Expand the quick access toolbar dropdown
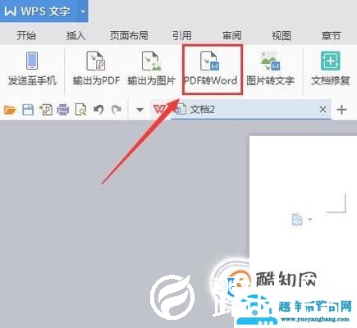This screenshot has width=357, height=328. click(140, 110)
